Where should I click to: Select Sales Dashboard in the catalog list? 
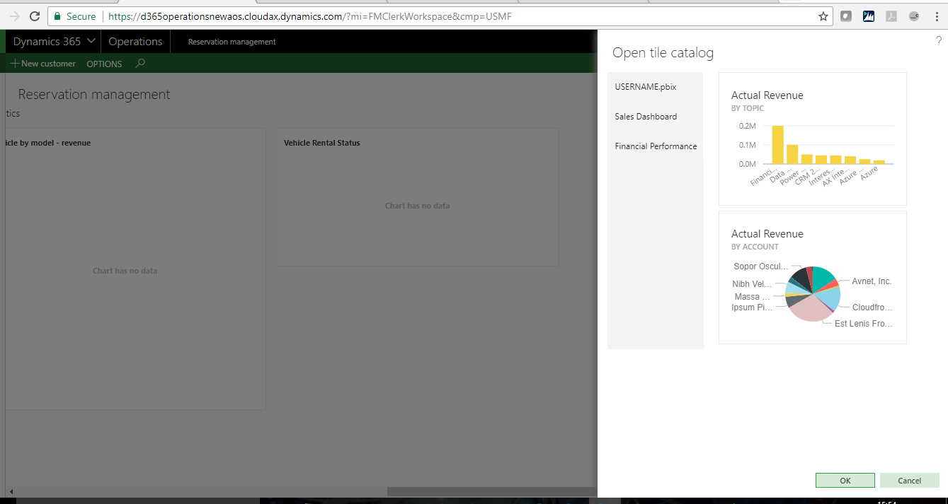coord(655,117)
